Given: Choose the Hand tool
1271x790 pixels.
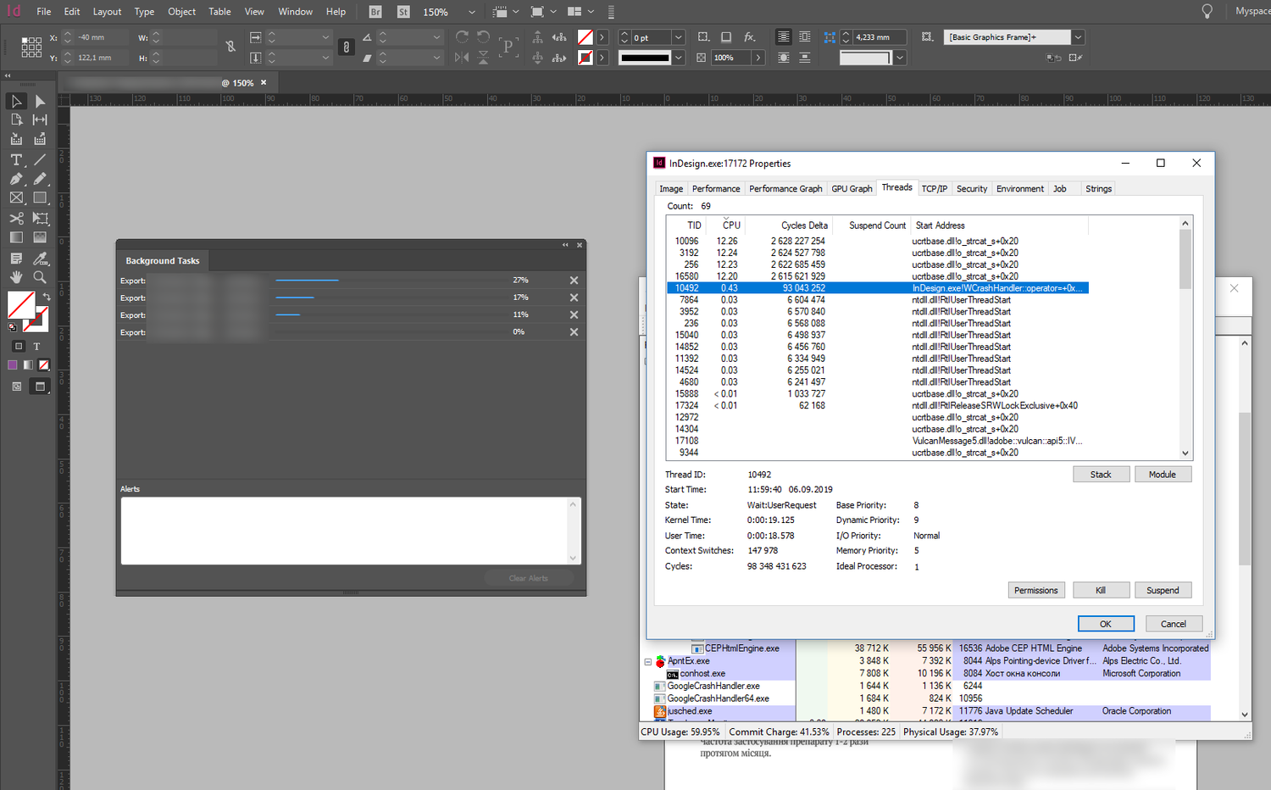Looking at the screenshot, I should coord(16,277).
